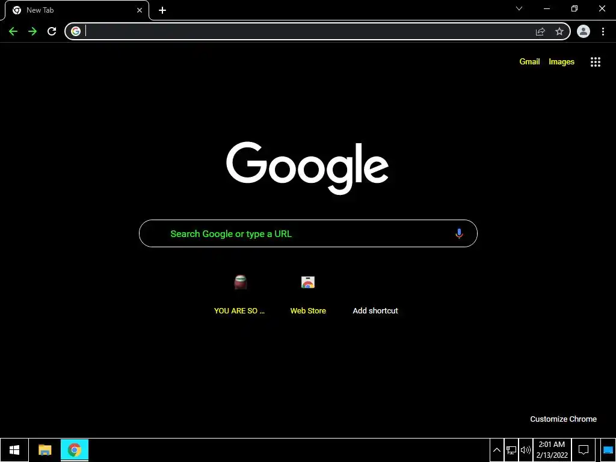This screenshot has height=462, width=616.
Task: Open the Windows Start menu
Action: 14,450
